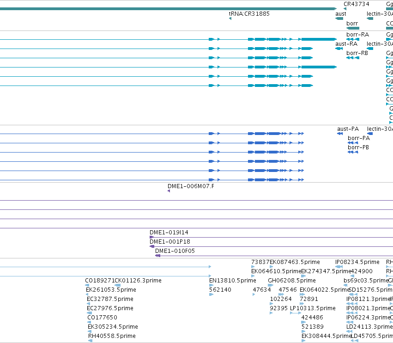Click the borr-PB protein label
The height and width of the screenshot is (343, 393).
(358, 147)
